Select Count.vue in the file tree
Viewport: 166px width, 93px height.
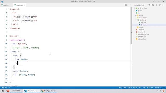click(x=144, y=25)
